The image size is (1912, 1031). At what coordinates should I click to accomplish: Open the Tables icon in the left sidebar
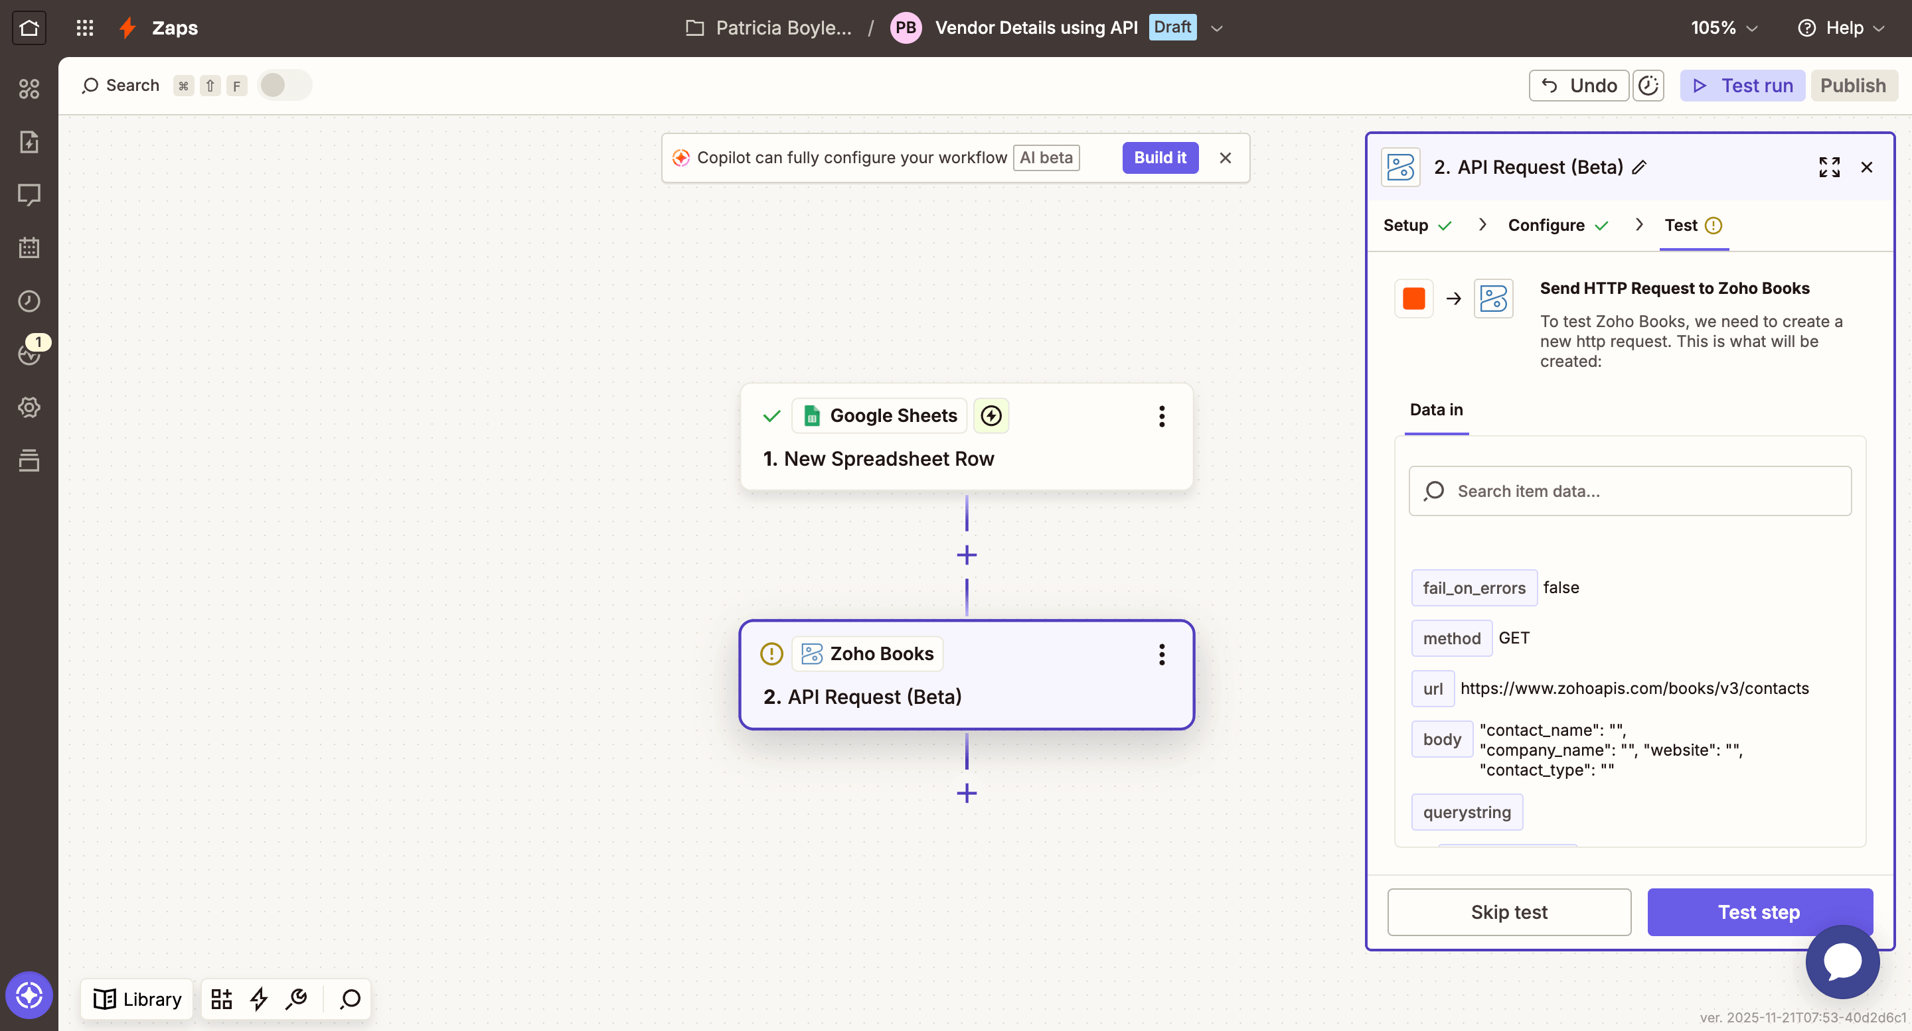30,460
